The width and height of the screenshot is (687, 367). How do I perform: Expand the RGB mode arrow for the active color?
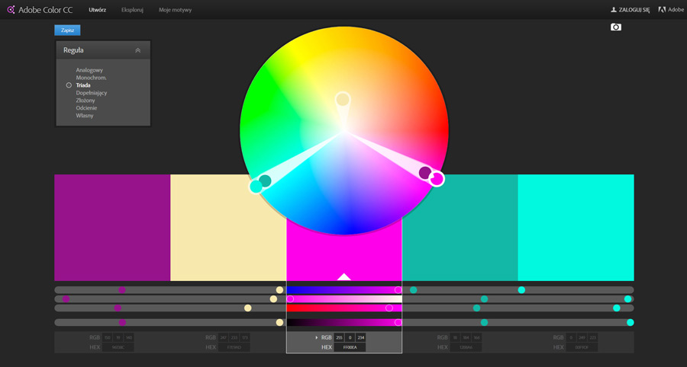(317, 338)
